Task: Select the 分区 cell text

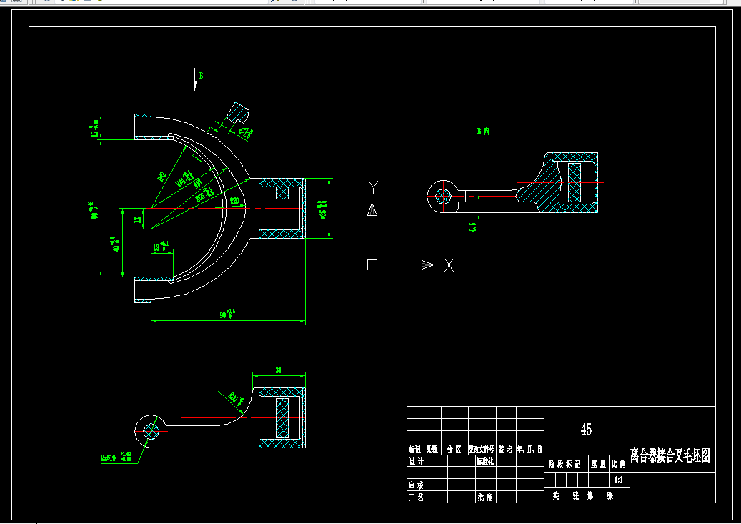Action: coord(454,449)
